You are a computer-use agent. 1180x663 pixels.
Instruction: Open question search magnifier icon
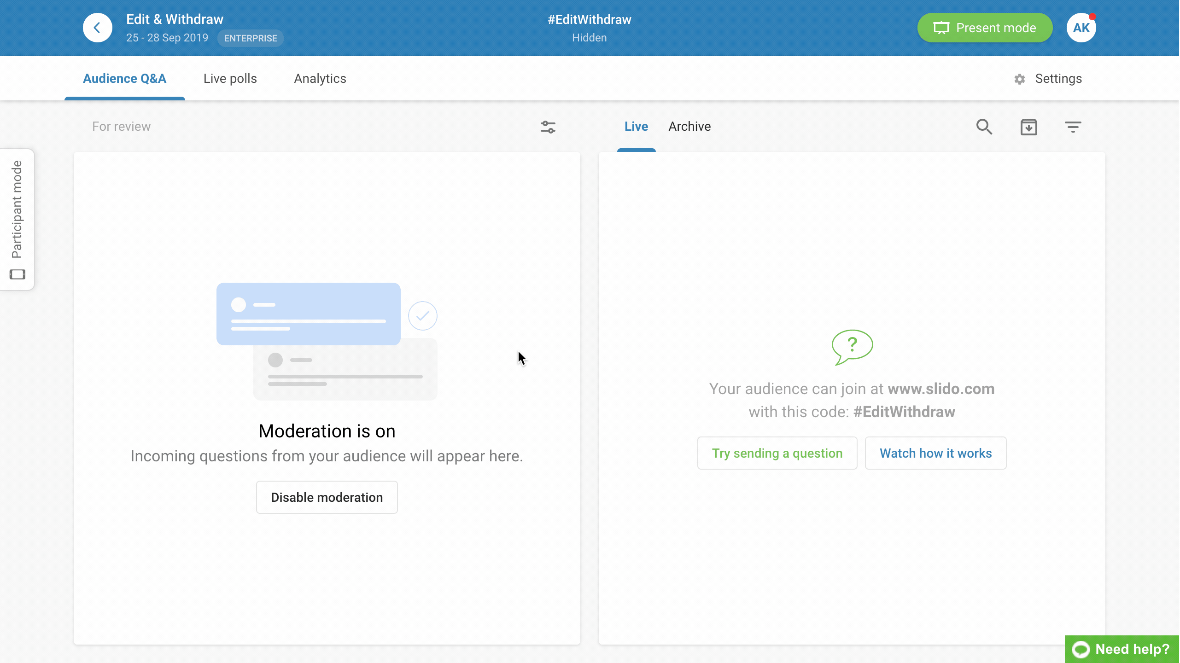[x=984, y=127]
